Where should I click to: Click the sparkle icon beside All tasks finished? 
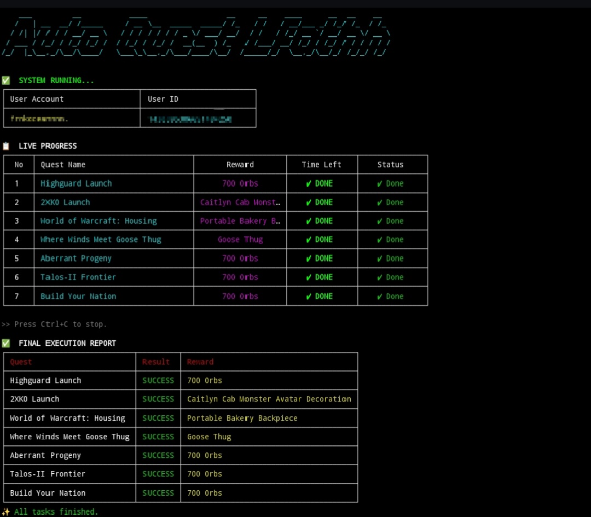click(x=5, y=512)
